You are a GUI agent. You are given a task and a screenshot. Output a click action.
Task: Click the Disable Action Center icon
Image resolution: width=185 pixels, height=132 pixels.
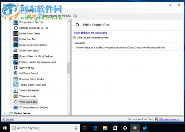pos(16,34)
